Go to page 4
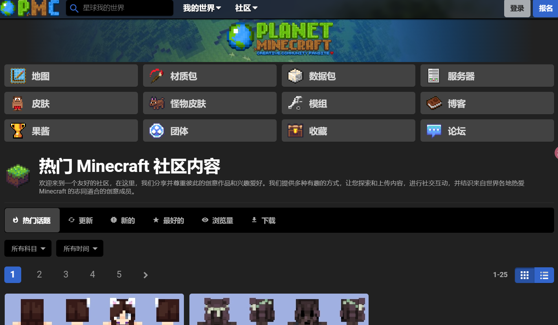Viewport: 558px width, 325px height. [92, 275]
